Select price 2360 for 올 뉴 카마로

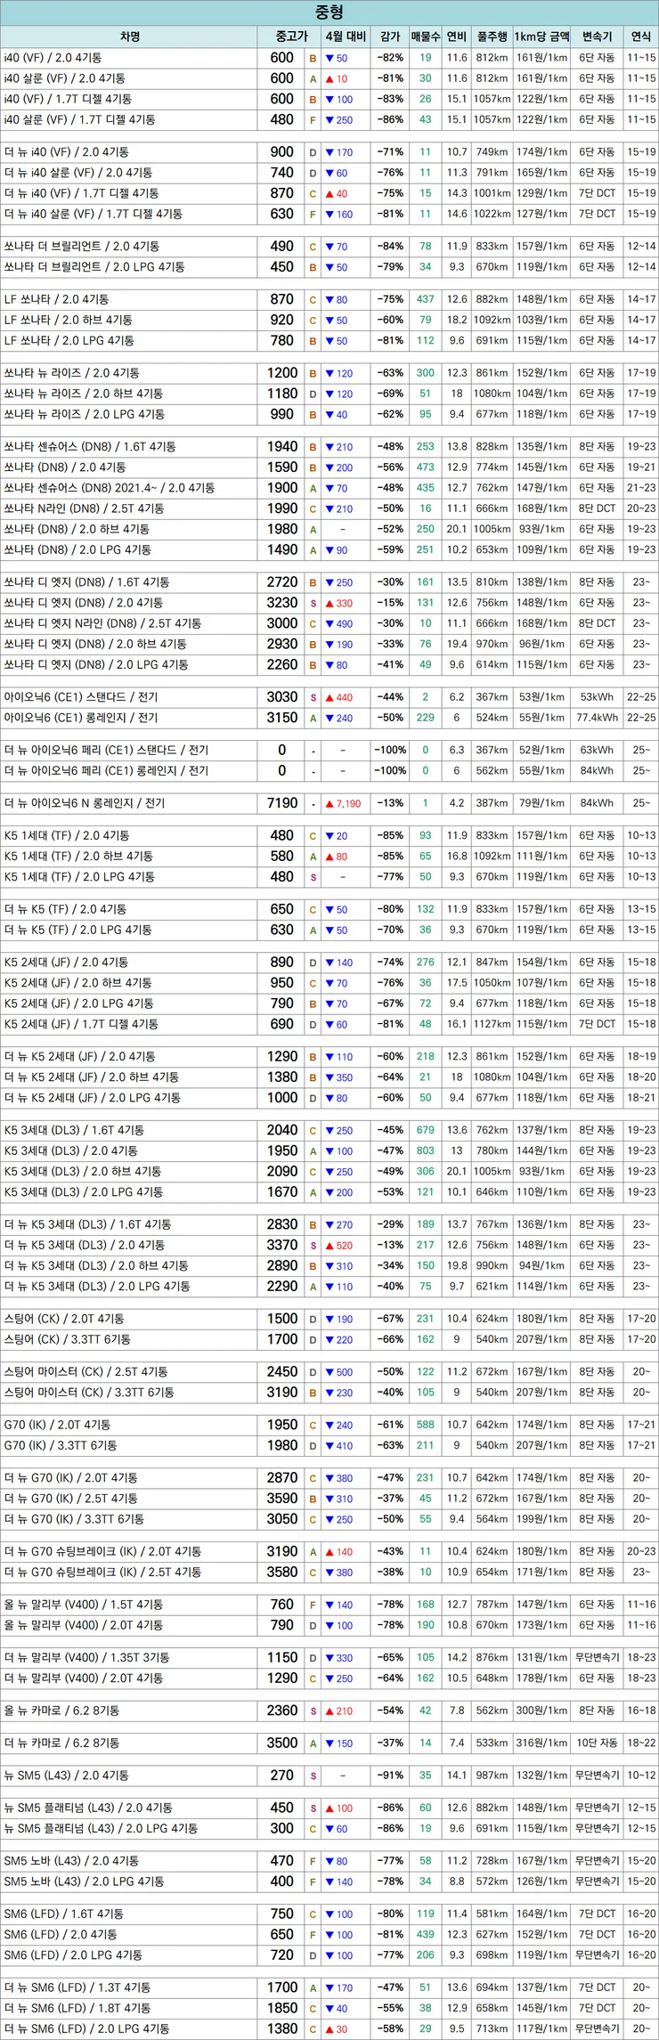tap(282, 1711)
